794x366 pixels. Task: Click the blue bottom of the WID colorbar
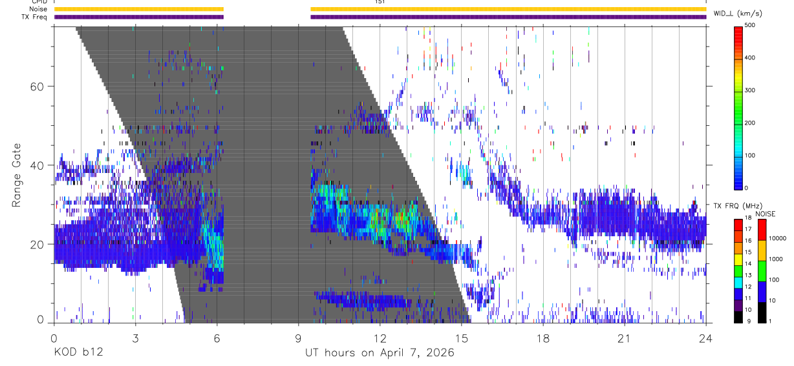[738, 181]
